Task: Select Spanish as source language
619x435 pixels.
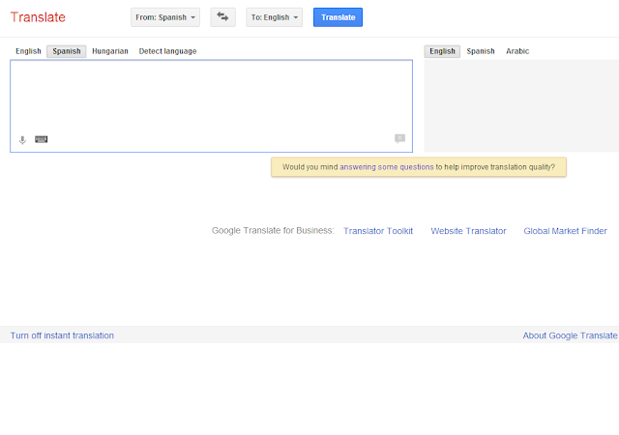Action: pos(67,51)
